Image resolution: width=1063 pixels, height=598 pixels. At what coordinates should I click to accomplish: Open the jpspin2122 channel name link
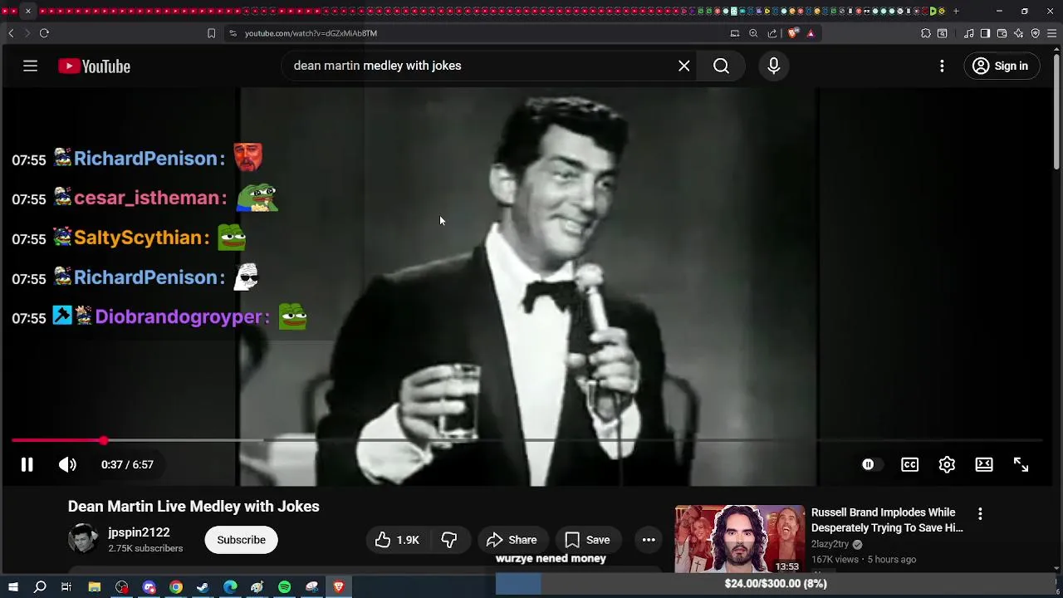pyautogui.click(x=139, y=532)
